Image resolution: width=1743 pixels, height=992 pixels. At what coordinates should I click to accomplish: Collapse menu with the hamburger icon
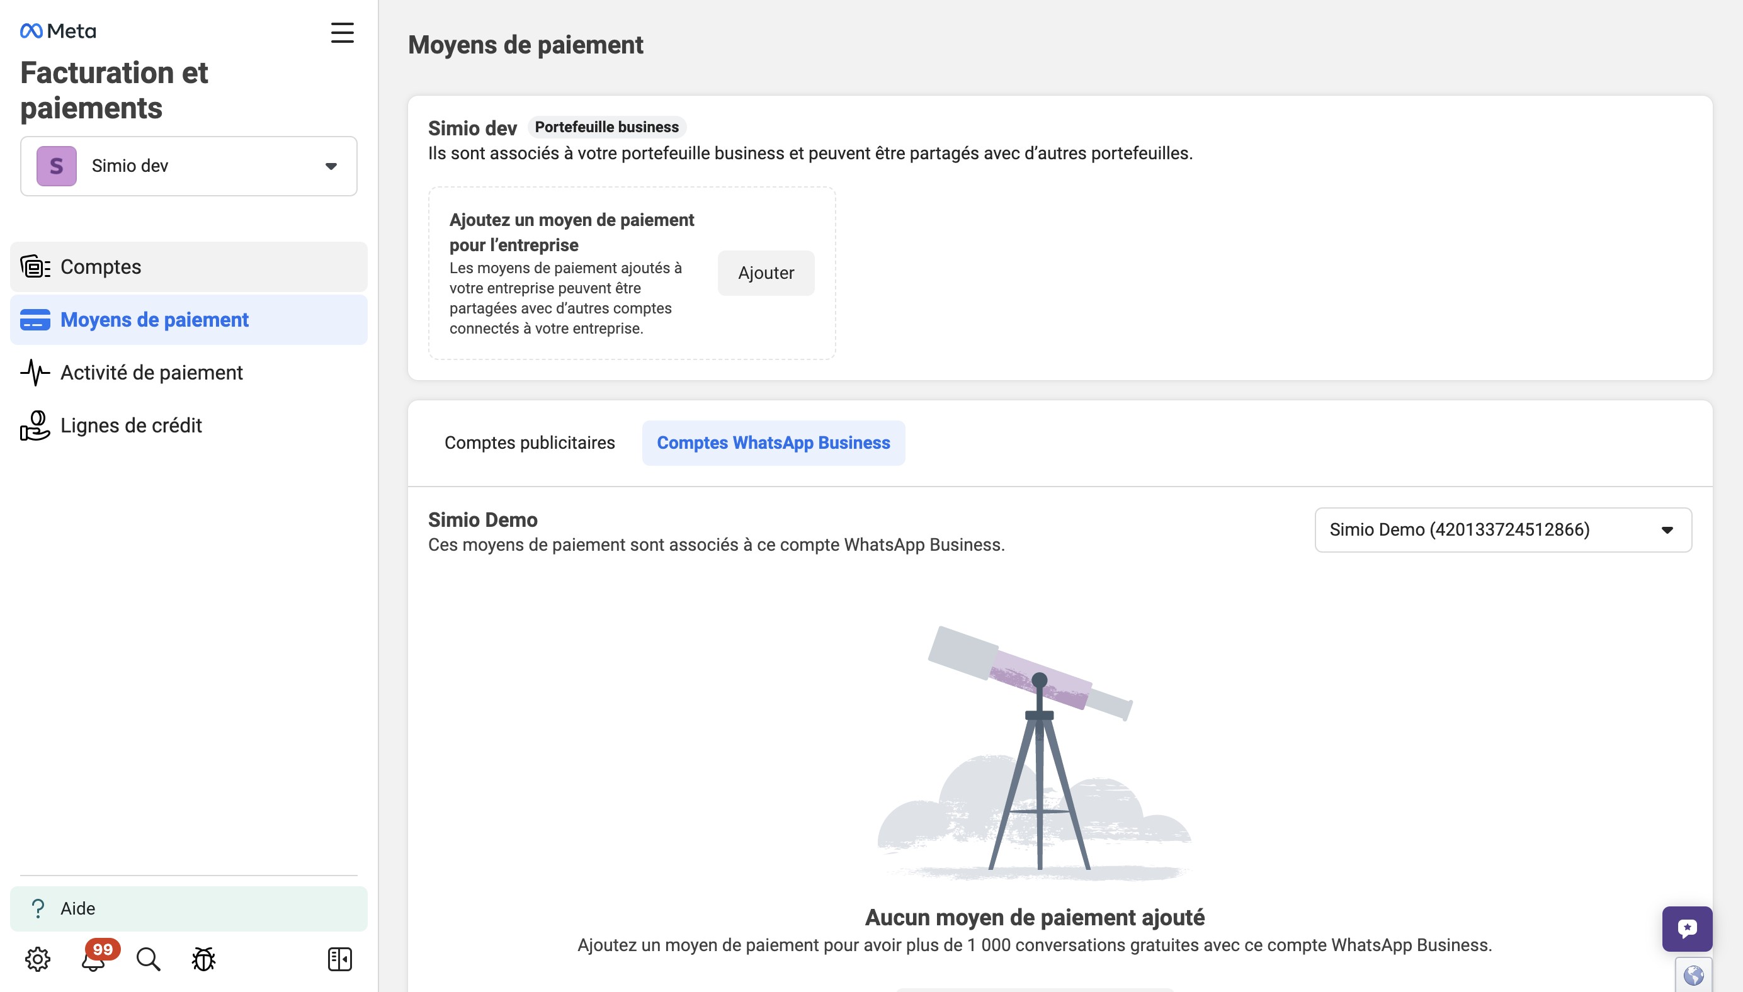[342, 32]
